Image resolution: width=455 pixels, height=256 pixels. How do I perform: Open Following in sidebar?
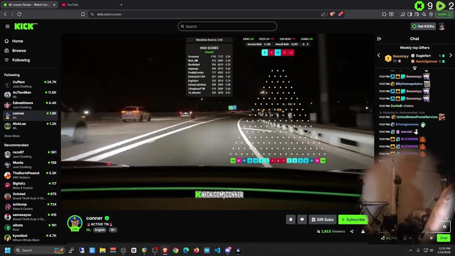18,60
